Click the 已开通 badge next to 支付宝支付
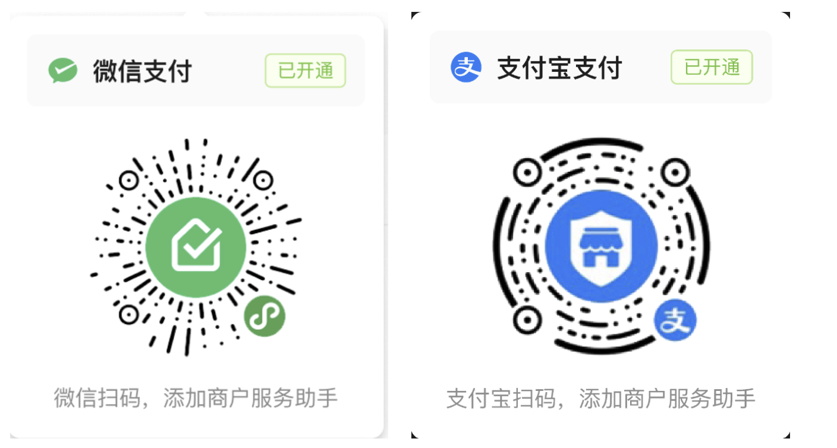The width and height of the screenshot is (837, 448). (712, 67)
